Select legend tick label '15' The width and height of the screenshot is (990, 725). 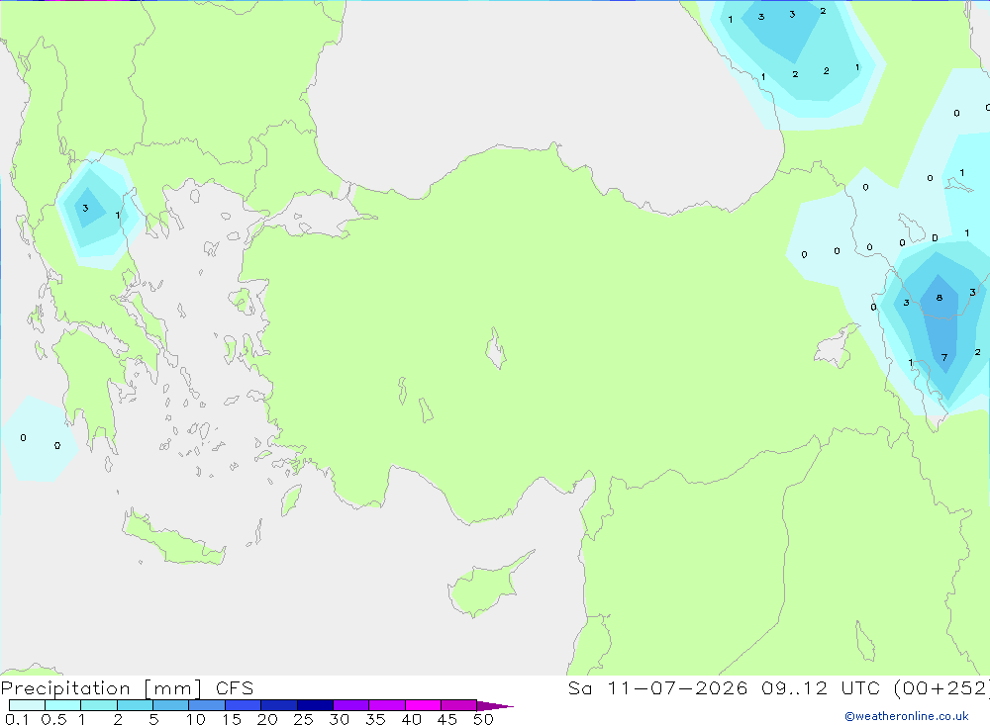[x=232, y=719]
